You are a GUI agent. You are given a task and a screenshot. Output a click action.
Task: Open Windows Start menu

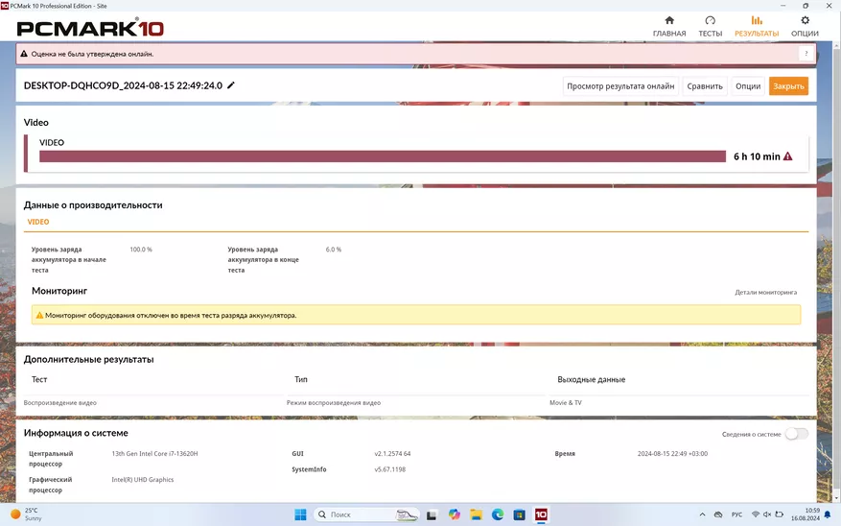pyautogui.click(x=300, y=514)
